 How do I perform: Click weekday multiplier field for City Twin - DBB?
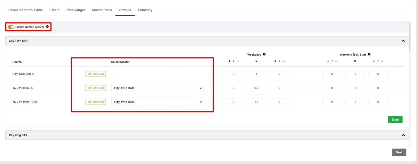click(x=256, y=102)
